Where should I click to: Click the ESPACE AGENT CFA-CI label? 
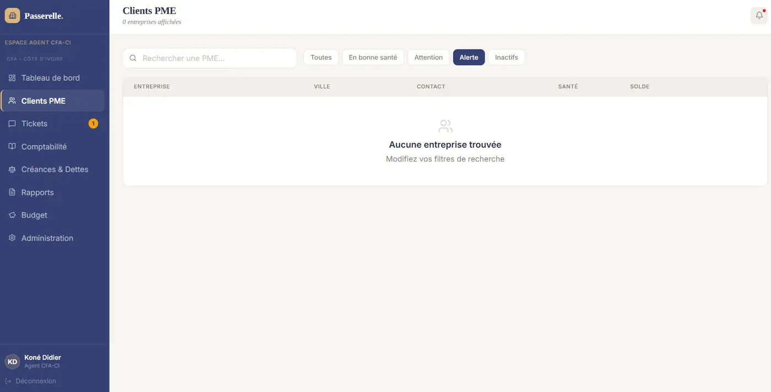tap(37, 42)
